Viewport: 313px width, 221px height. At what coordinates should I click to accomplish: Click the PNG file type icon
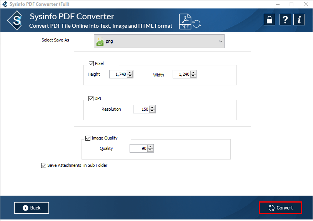pos(100,41)
